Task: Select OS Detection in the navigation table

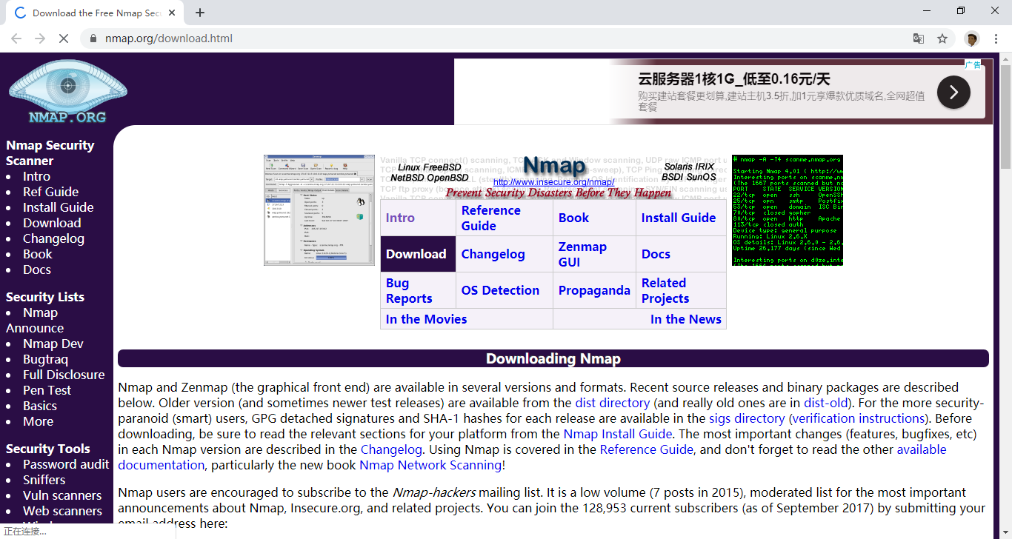Action: 500,290
